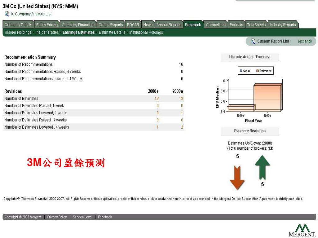Click the 'to Company Analysis List' link
The height and width of the screenshot is (238, 318).
(31, 14)
